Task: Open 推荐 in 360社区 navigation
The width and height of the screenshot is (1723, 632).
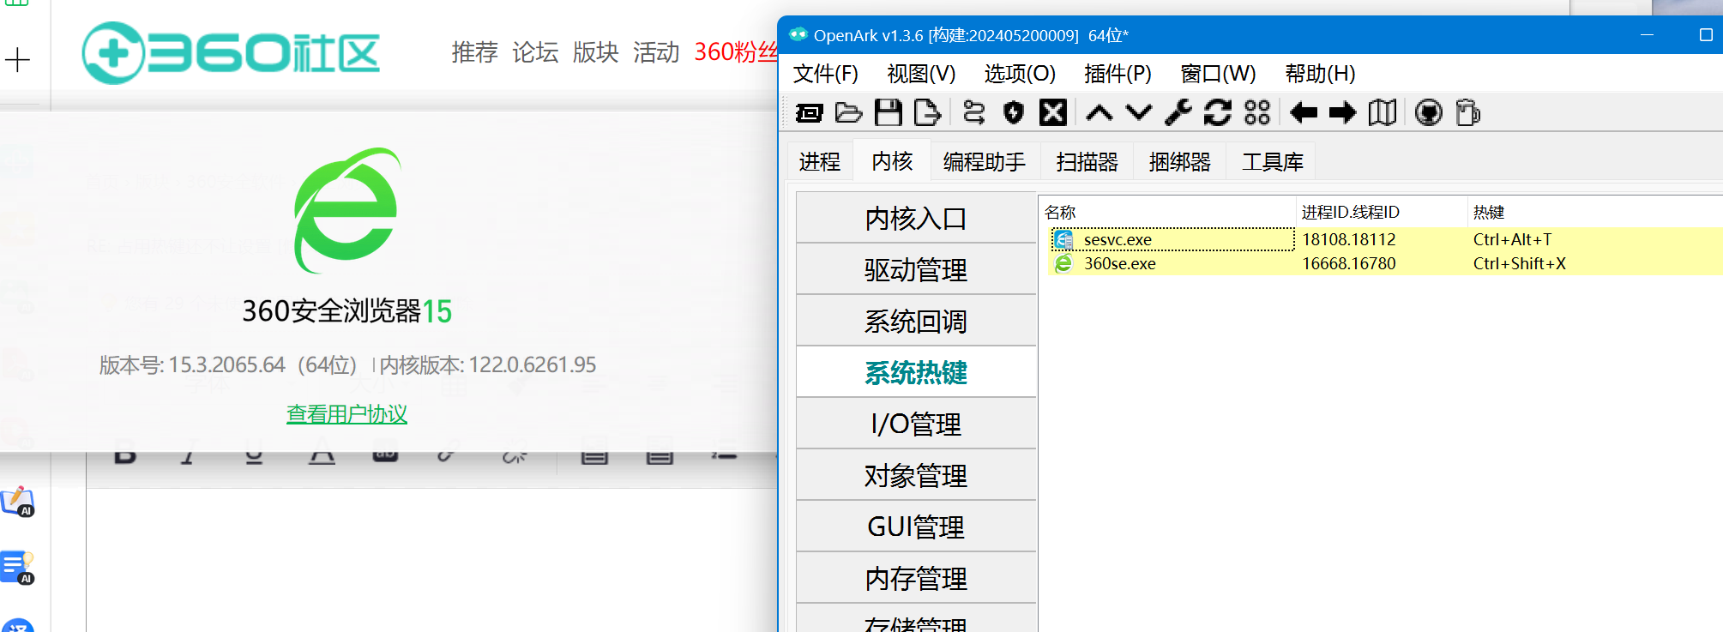Action: [x=474, y=52]
